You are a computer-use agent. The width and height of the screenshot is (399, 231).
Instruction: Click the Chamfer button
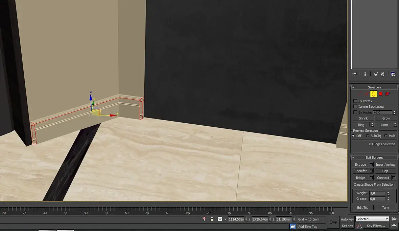pyautogui.click(x=360, y=171)
